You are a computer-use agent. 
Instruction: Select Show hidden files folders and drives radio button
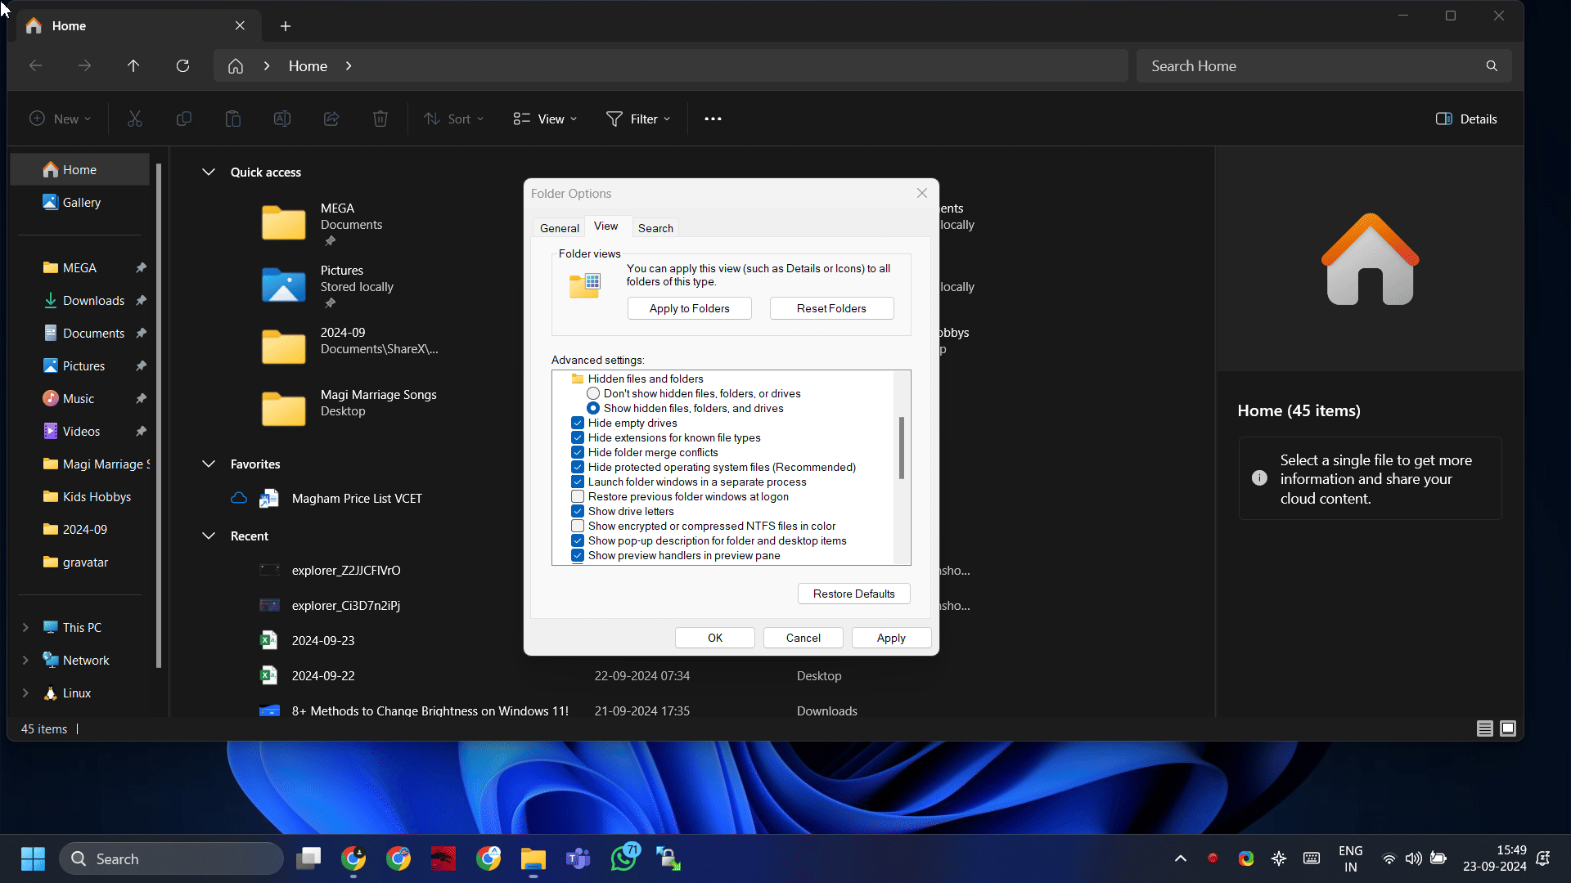[x=595, y=407]
